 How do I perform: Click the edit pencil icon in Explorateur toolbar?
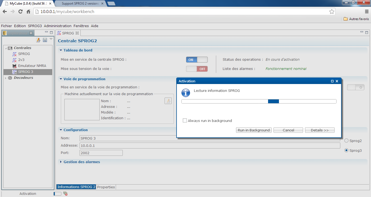click(x=38, y=40)
